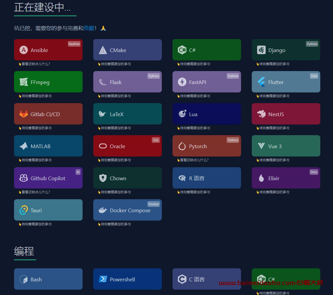Open the 贡献 link in the intro sentence
333x295 pixels.
89,28
